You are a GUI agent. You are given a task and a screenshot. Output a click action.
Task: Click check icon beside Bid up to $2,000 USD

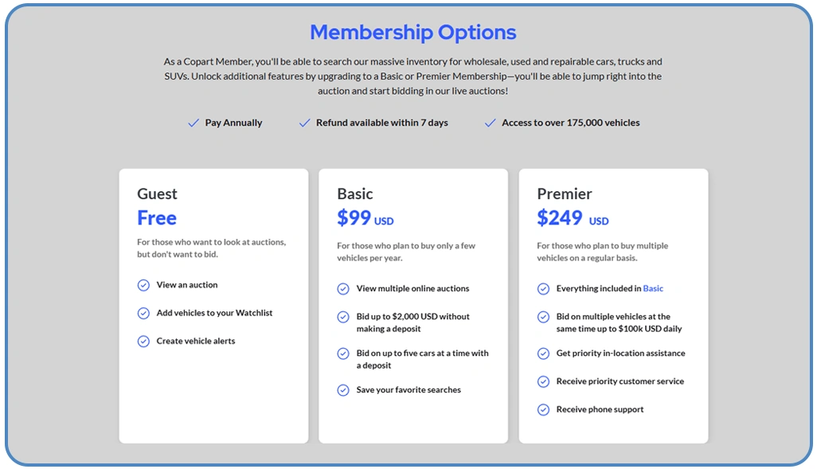coord(343,317)
